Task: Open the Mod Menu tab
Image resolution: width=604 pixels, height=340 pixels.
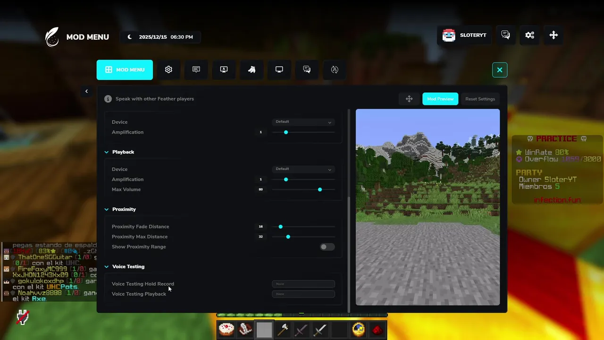Action: 125,70
